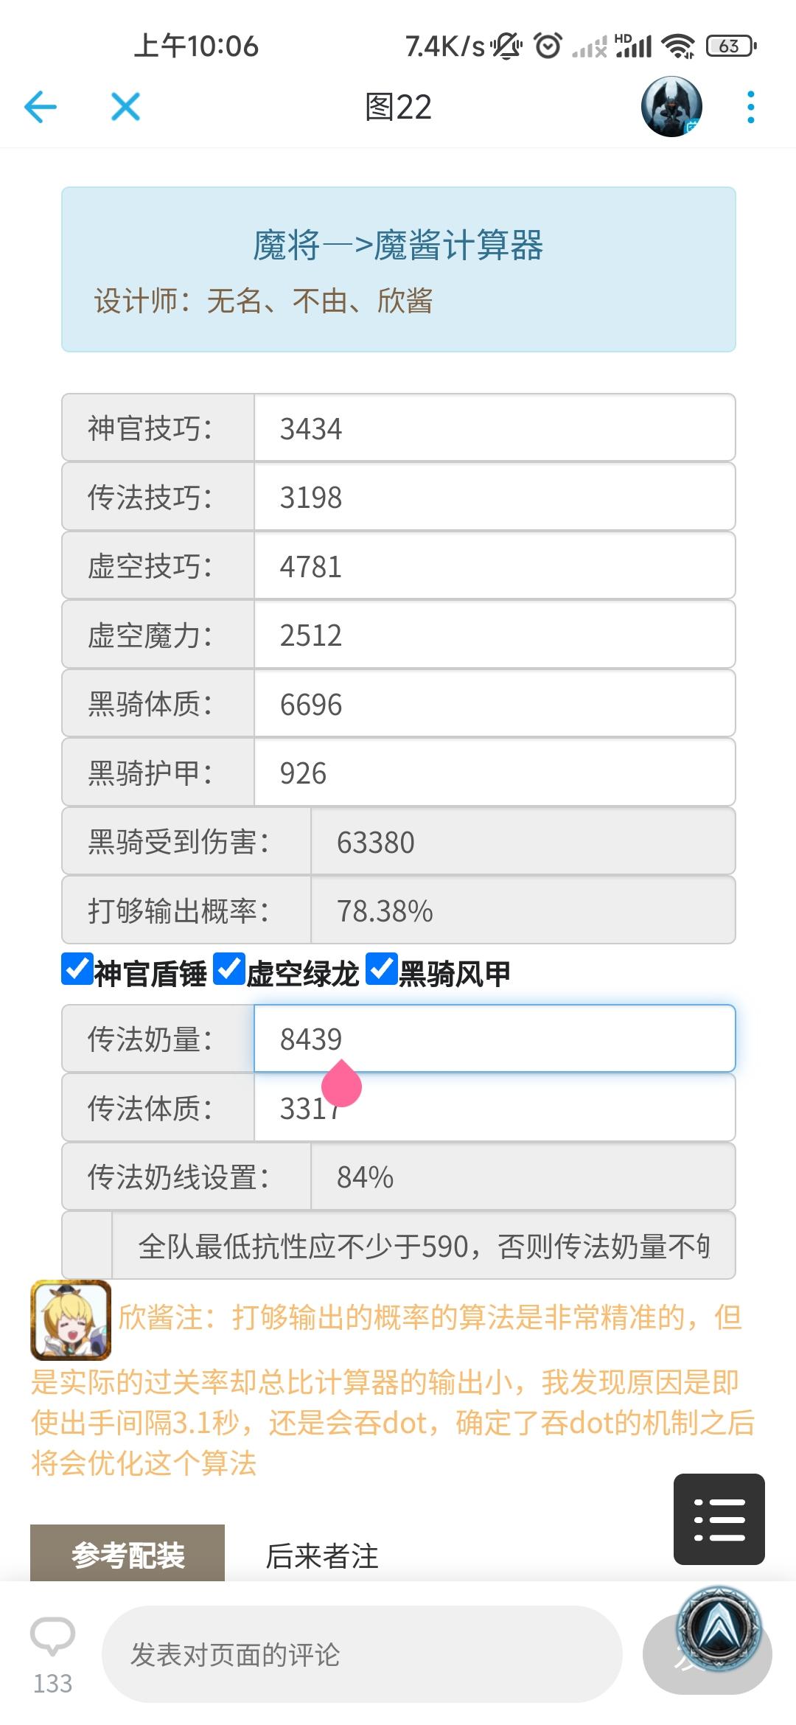The height and width of the screenshot is (1725, 796).
Task: Focus the 传法奶量 input showing 8439
Action: click(x=495, y=1039)
